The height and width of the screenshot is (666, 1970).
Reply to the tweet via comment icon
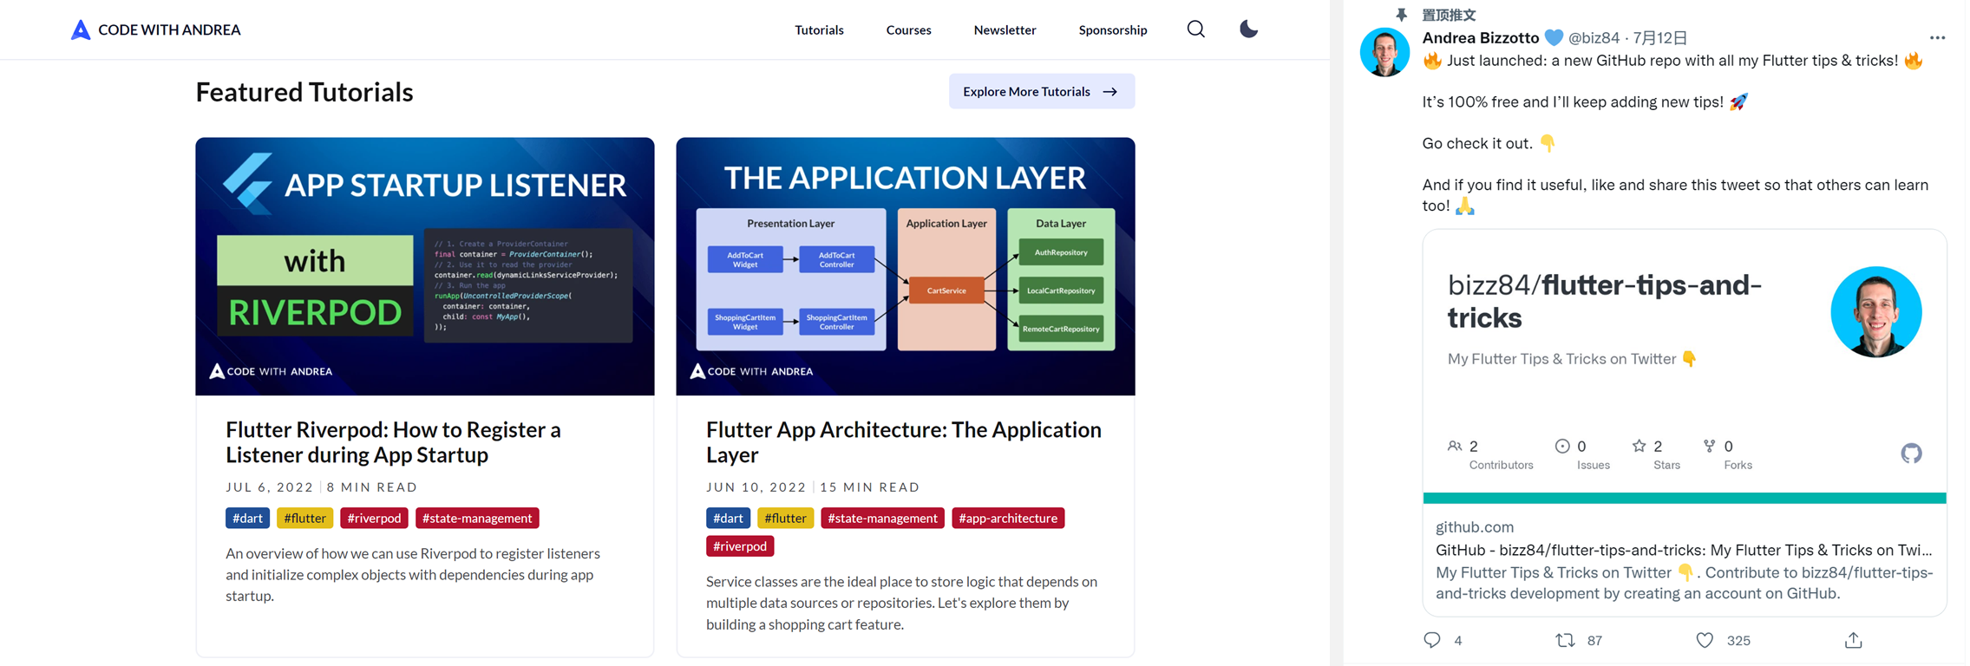(1432, 640)
